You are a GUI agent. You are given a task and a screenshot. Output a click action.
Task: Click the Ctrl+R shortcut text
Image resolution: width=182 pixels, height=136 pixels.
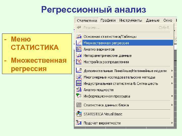[x=164, y=28]
